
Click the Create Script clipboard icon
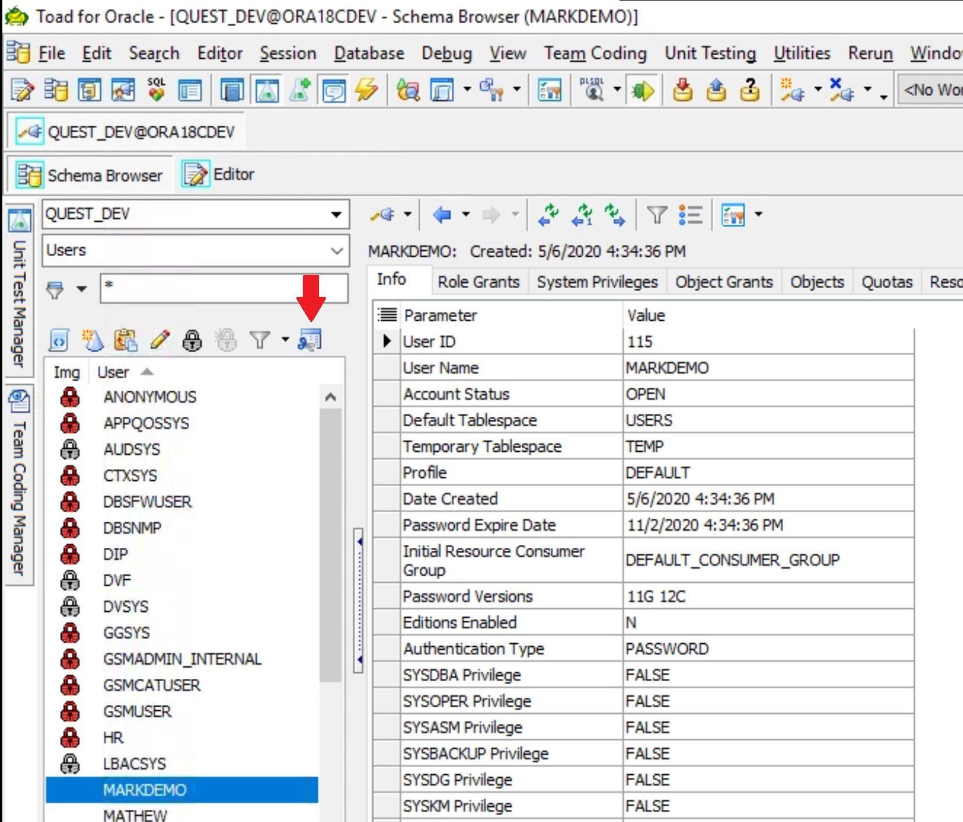click(x=126, y=340)
